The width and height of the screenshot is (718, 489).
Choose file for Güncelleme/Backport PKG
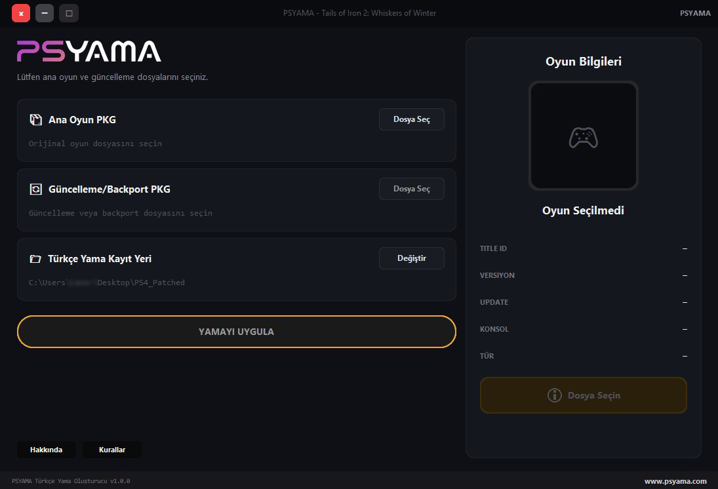coord(412,189)
